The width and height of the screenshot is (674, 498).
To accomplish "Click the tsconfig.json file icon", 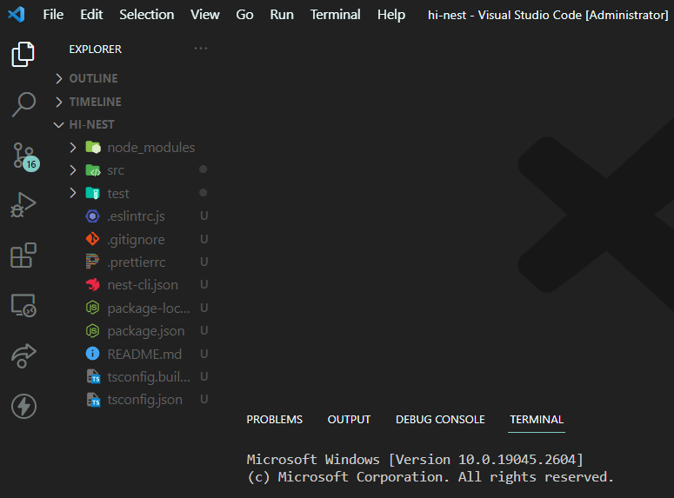I will coord(93,400).
